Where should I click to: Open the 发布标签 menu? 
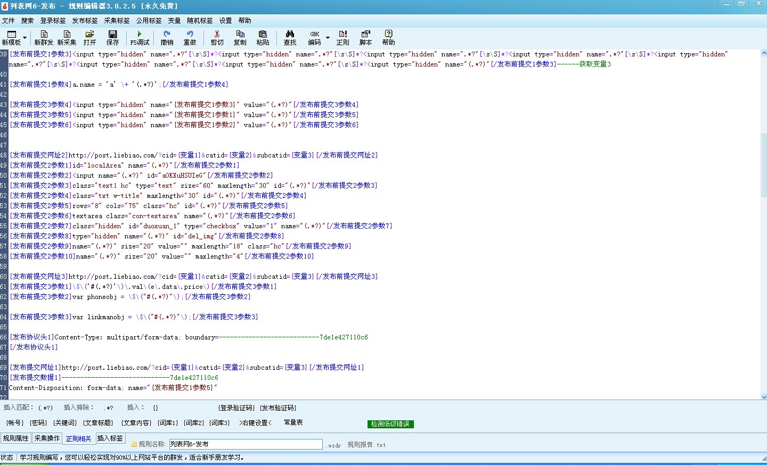[85, 21]
